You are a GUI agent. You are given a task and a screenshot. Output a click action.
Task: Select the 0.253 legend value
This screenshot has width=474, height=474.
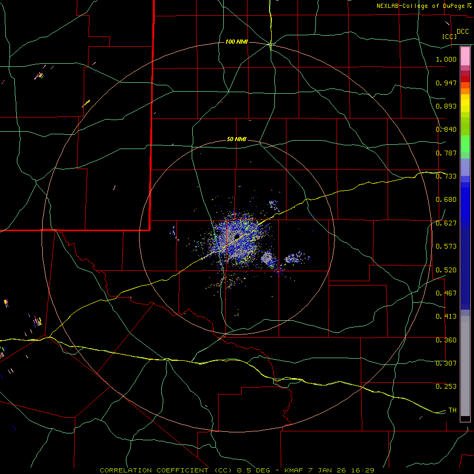(446, 387)
